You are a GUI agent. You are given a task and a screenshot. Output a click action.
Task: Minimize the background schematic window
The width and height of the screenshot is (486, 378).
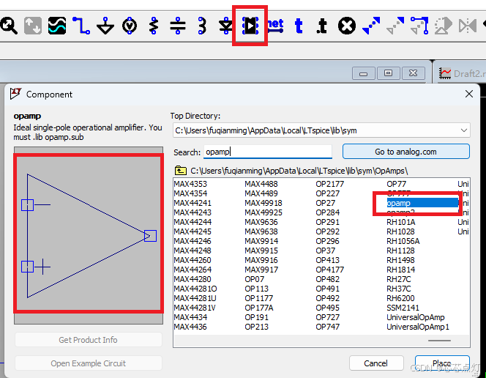pyautogui.click(x=364, y=73)
